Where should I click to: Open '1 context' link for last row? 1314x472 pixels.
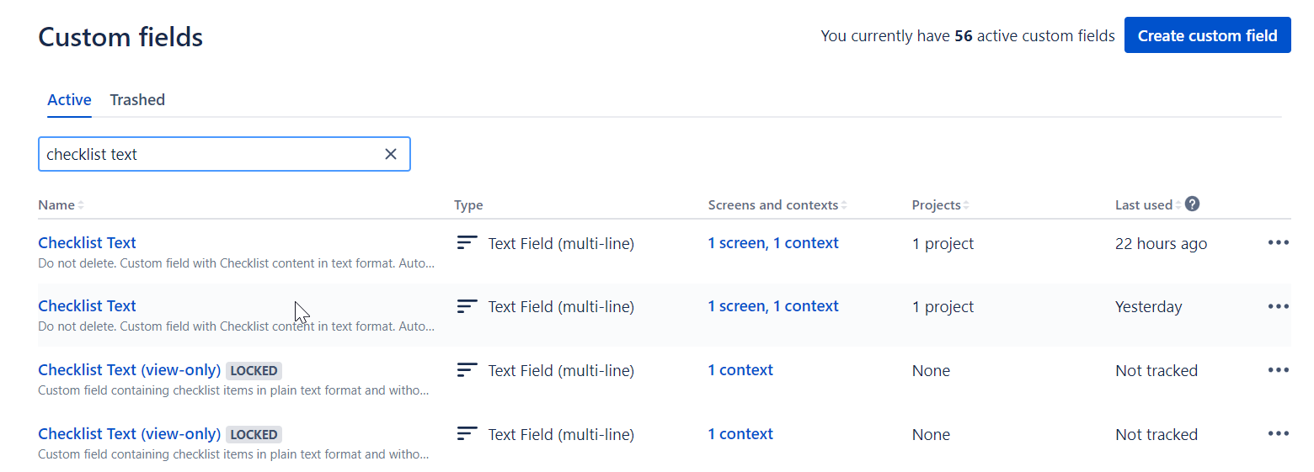click(740, 434)
